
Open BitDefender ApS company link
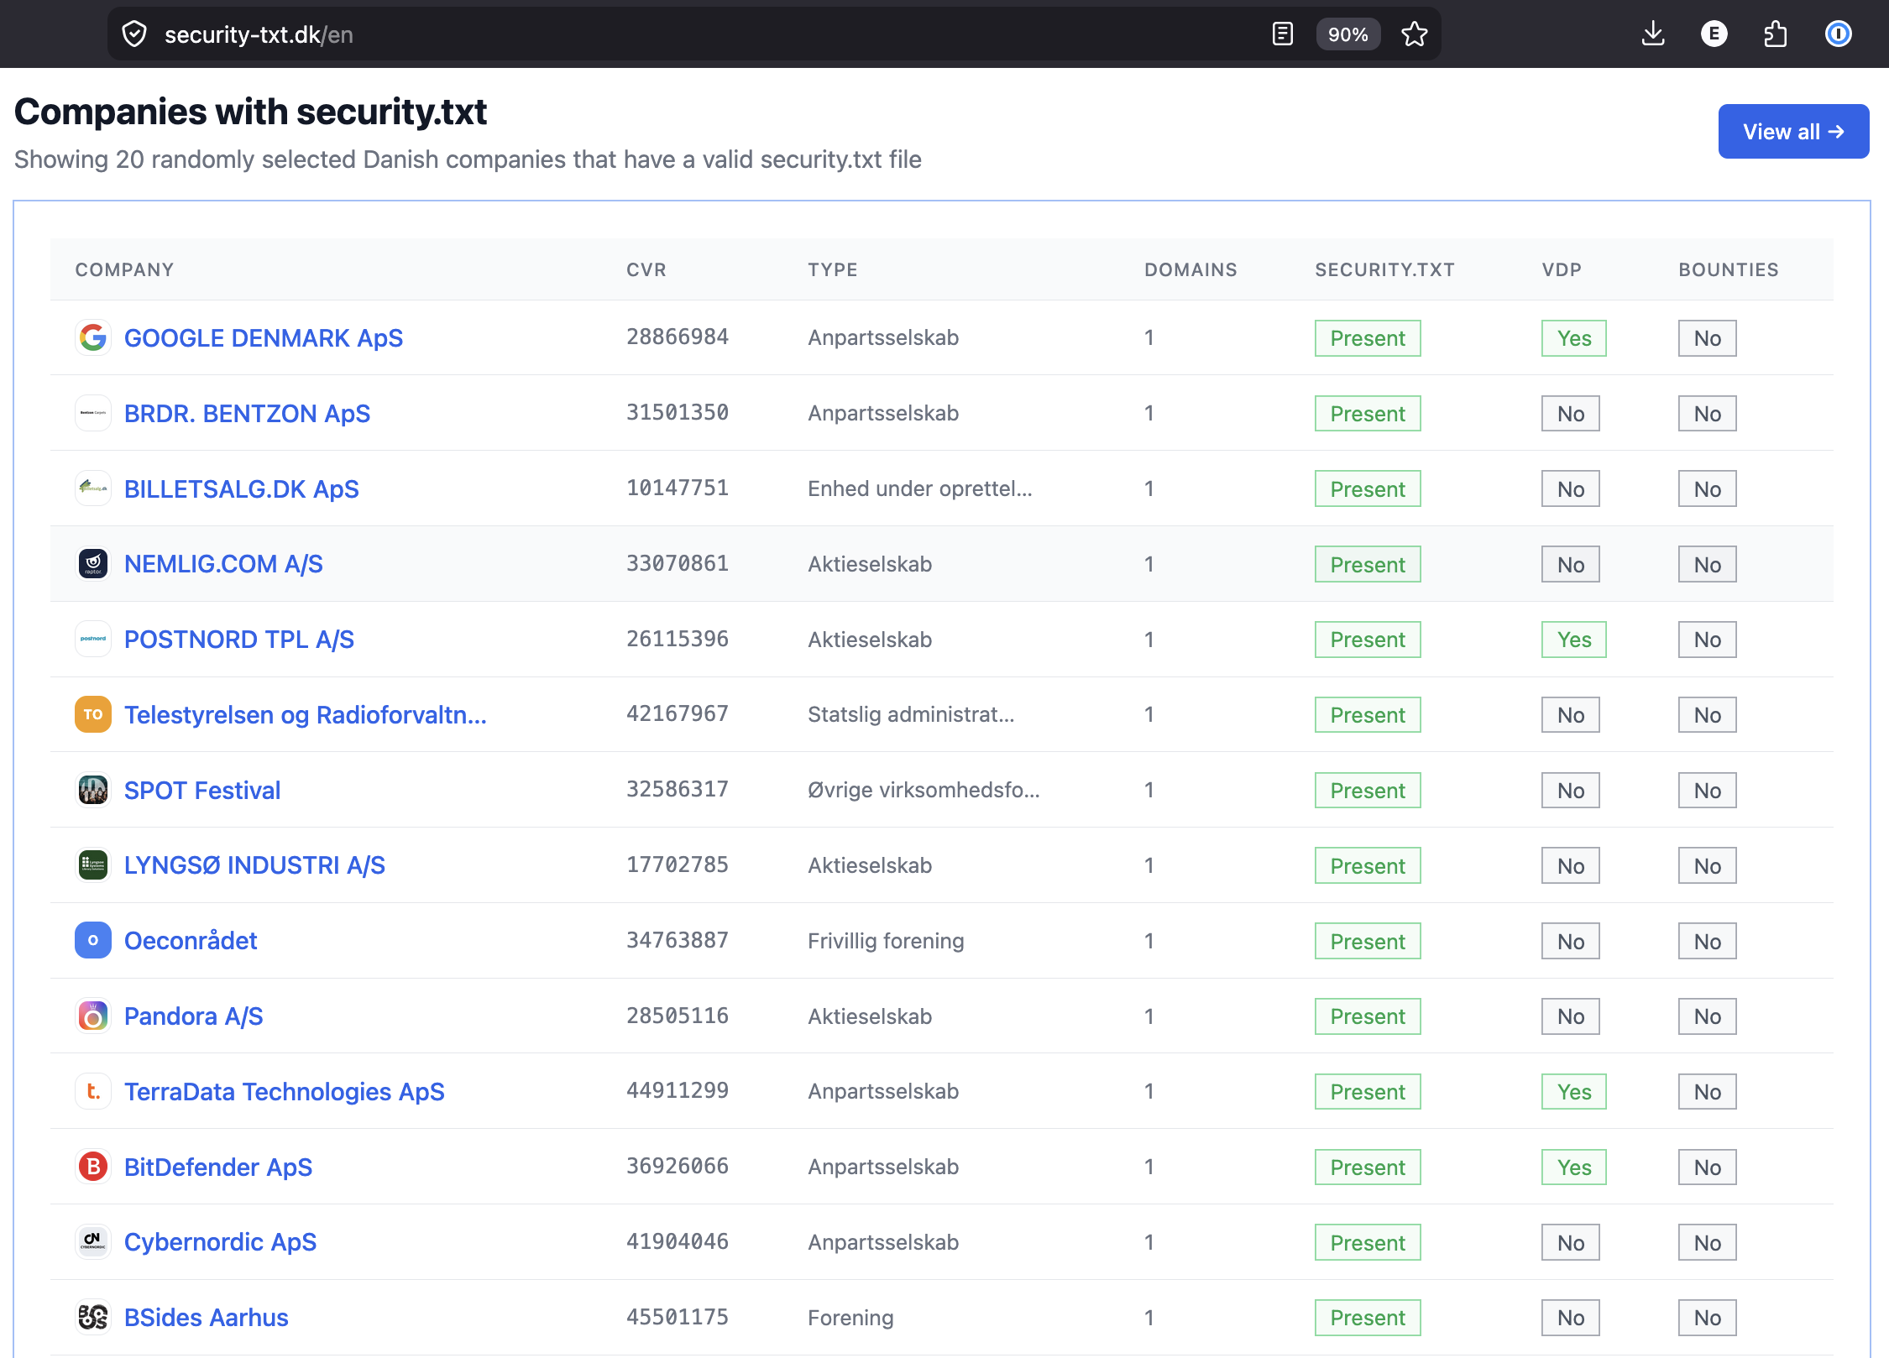point(218,1167)
